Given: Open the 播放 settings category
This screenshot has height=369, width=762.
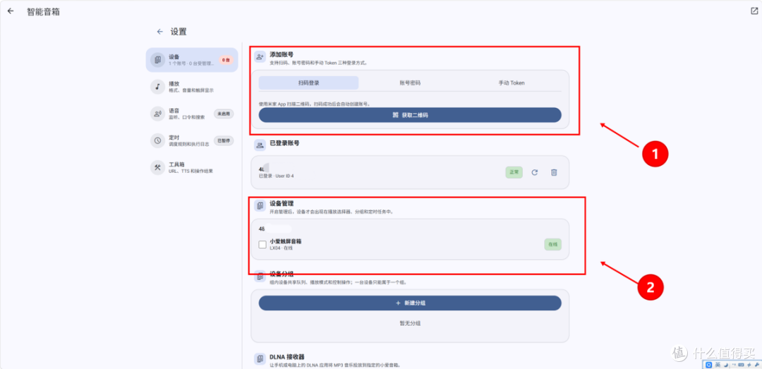Looking at the screenshot, I should pyautogui.click(x=192, y=87).
